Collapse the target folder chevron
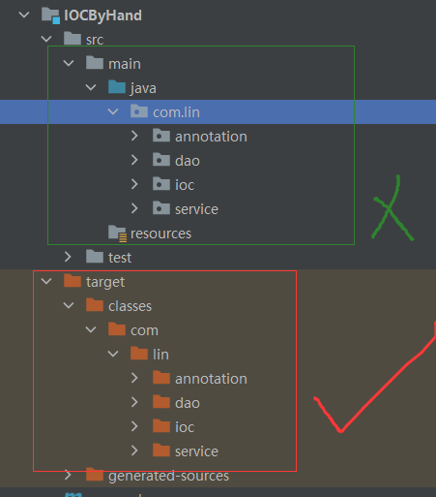Screen dimensions: 436x497 point(46,281)
